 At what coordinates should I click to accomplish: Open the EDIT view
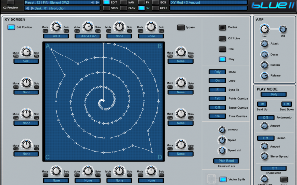pyautogui.click(x=106, y=2)
